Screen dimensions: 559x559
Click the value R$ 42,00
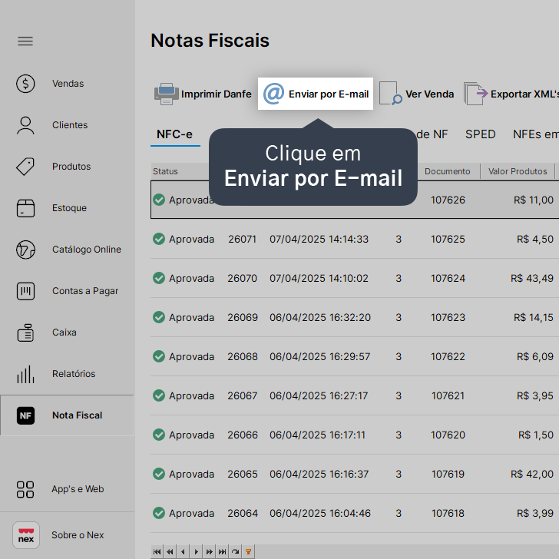[x=532, y=475]
